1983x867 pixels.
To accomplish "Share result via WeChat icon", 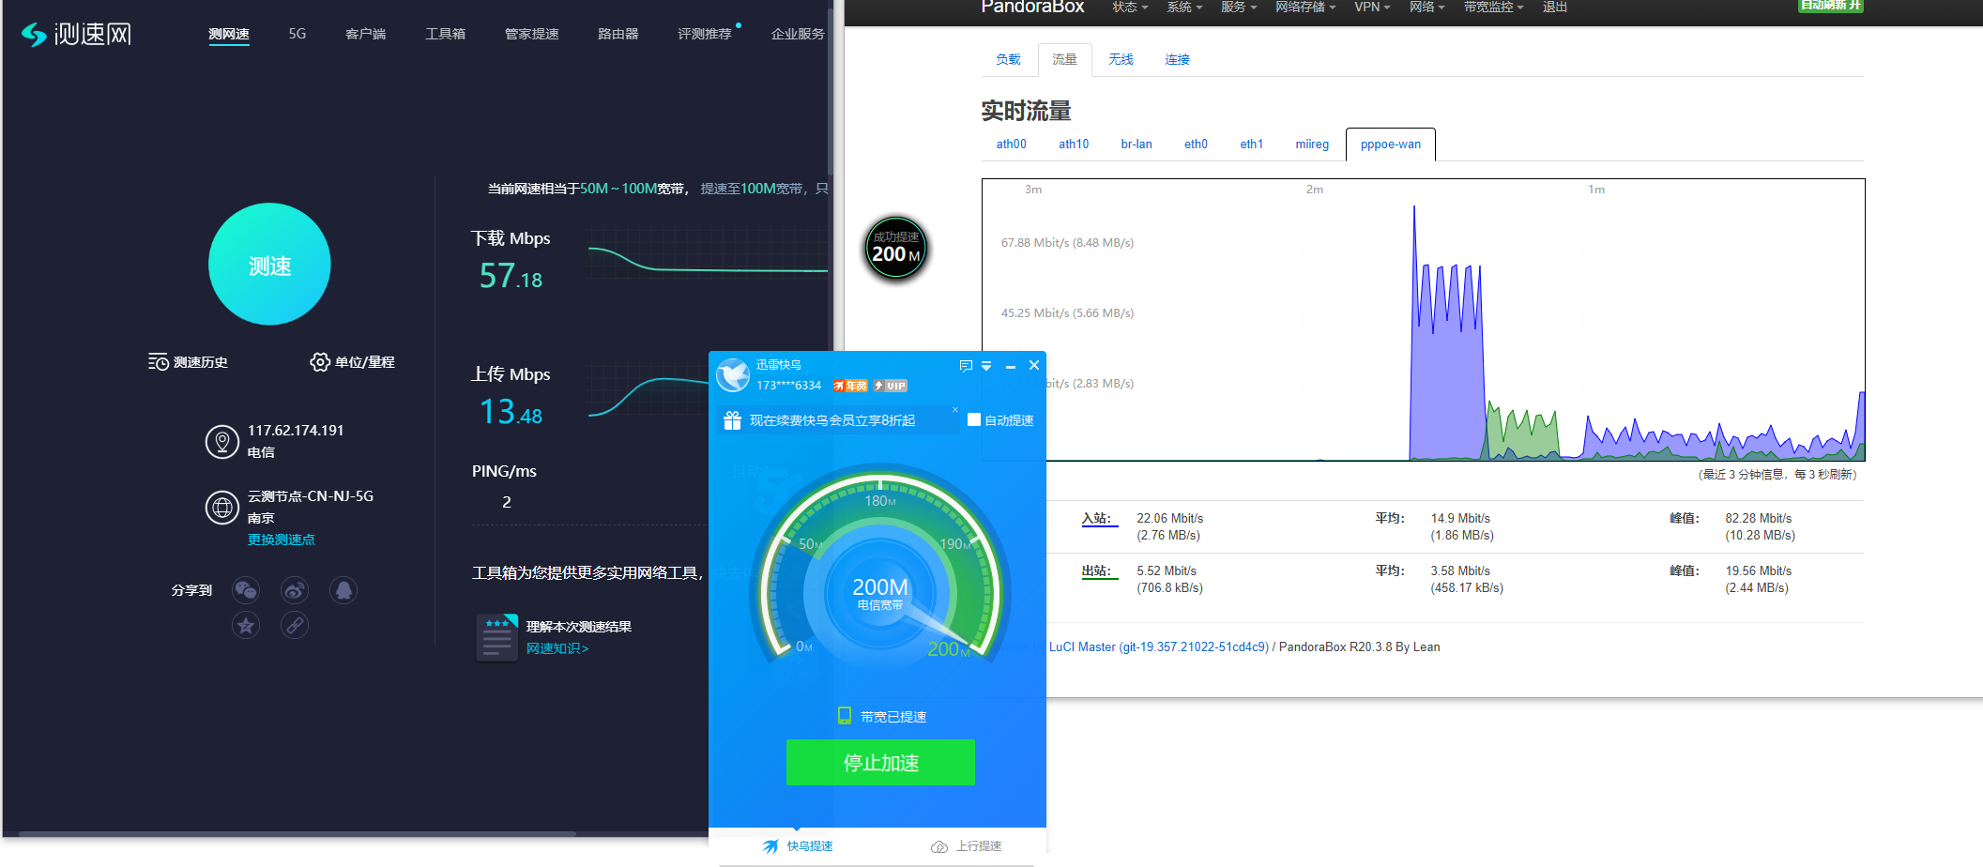I will [x=246, y=590].
